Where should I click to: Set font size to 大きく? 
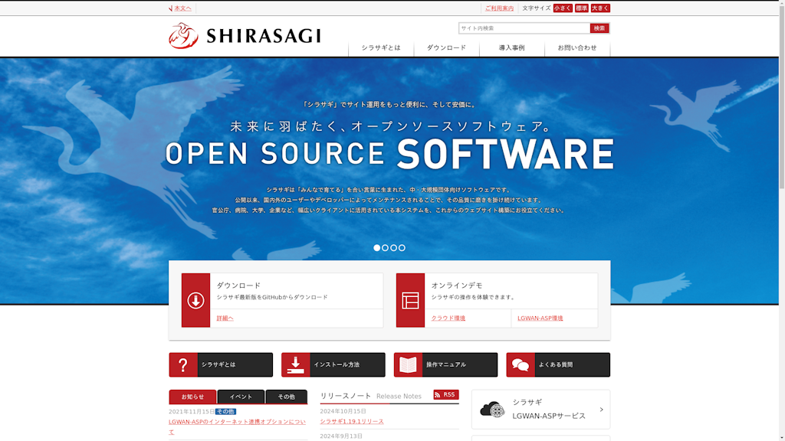tap(600, 8)
